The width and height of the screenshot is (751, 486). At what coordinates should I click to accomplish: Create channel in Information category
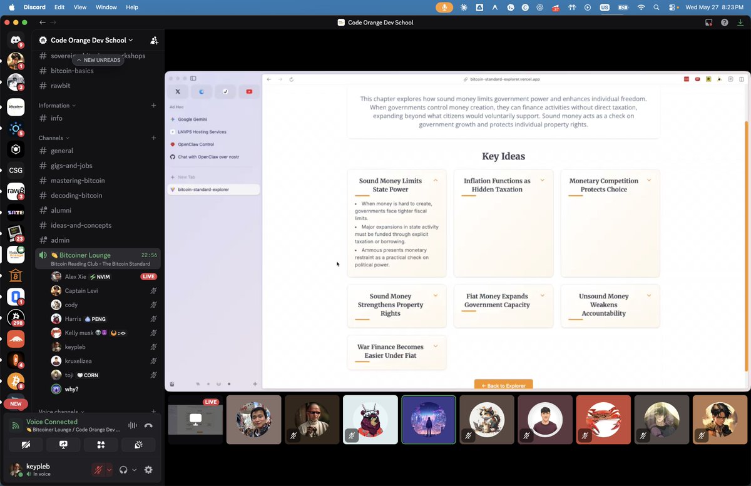(x=154, y=106)
